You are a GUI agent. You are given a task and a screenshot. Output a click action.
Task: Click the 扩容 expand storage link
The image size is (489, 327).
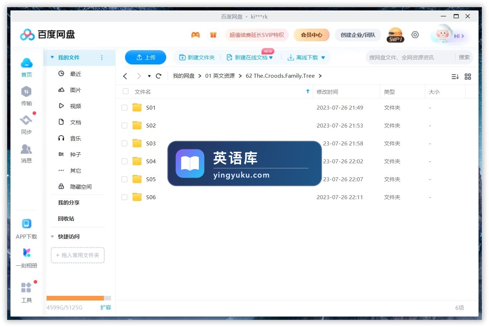105,307
